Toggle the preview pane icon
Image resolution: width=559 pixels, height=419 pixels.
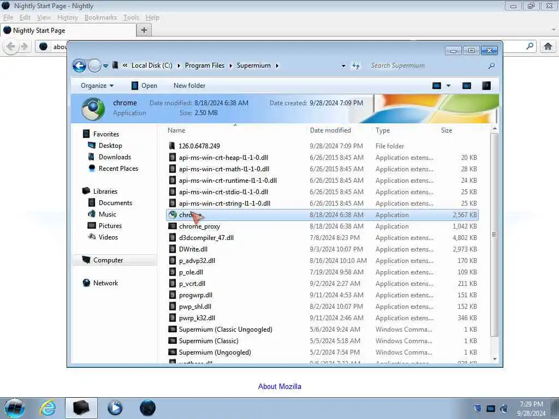(467, 86)
